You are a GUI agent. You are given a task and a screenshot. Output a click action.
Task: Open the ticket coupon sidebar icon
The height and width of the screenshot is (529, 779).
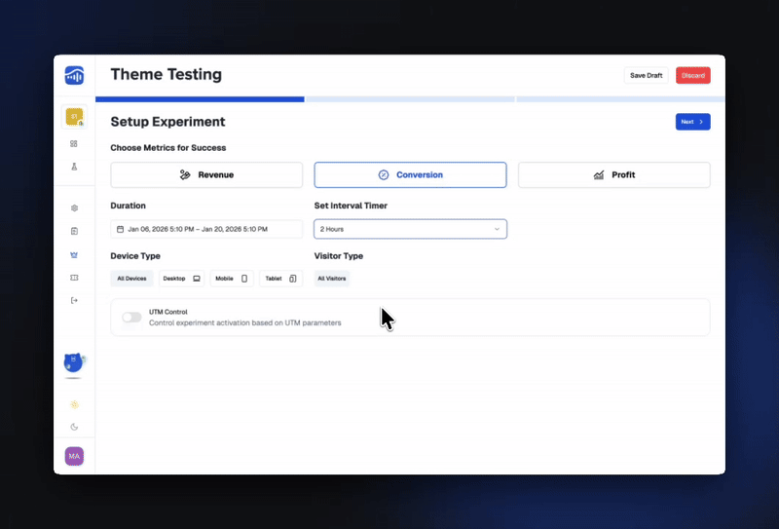point(74,278)
